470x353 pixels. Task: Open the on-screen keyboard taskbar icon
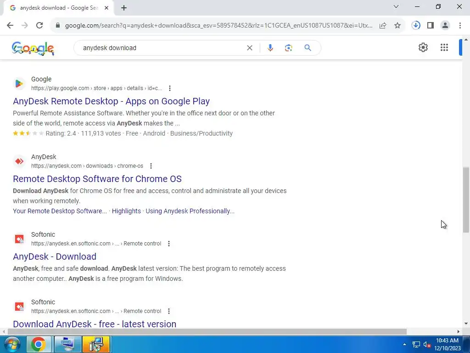coord(67,344)
